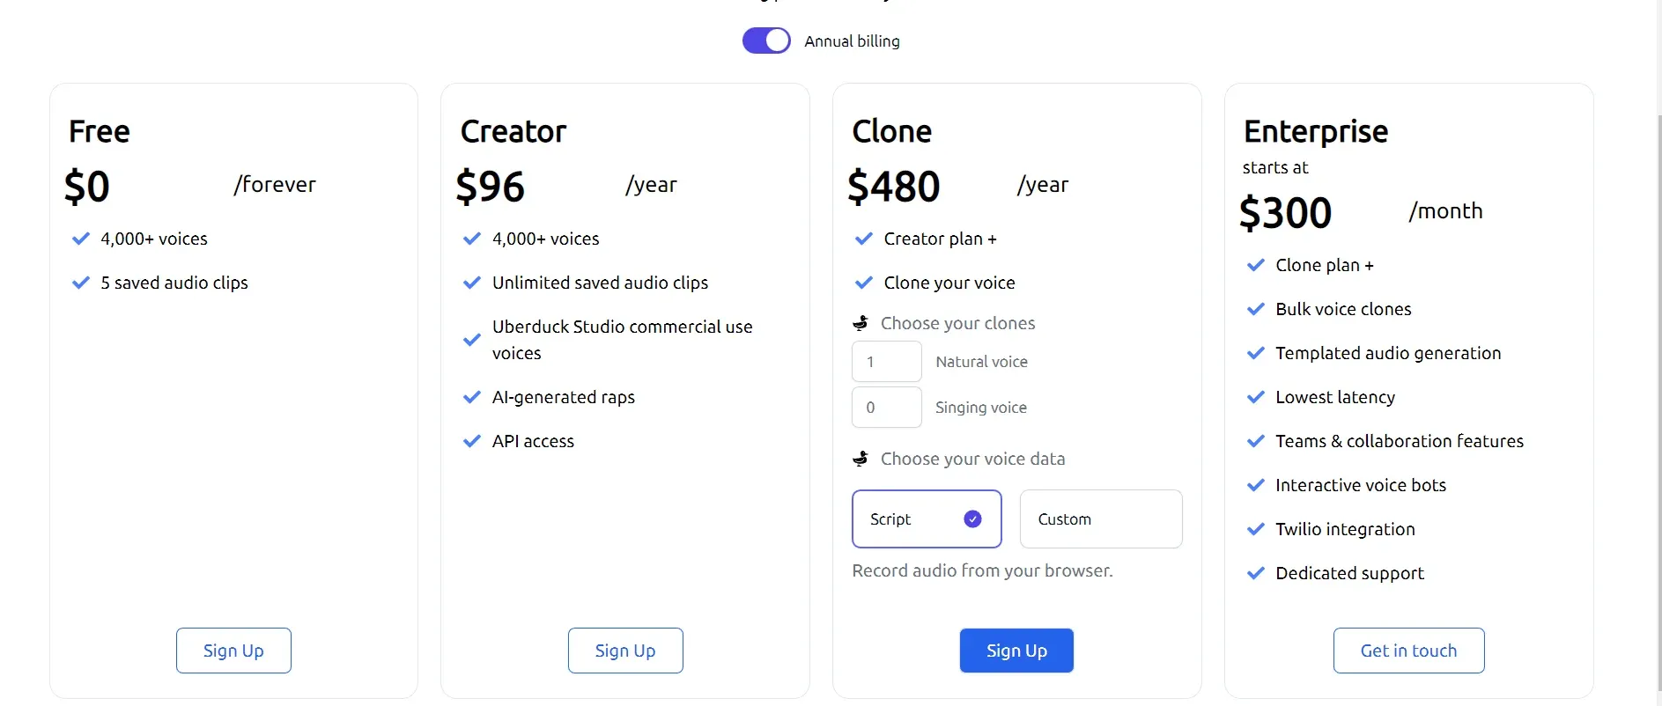Screen dimensions: 1662x706
Task: Sign up for the Free plan
Action: (233, 651)
